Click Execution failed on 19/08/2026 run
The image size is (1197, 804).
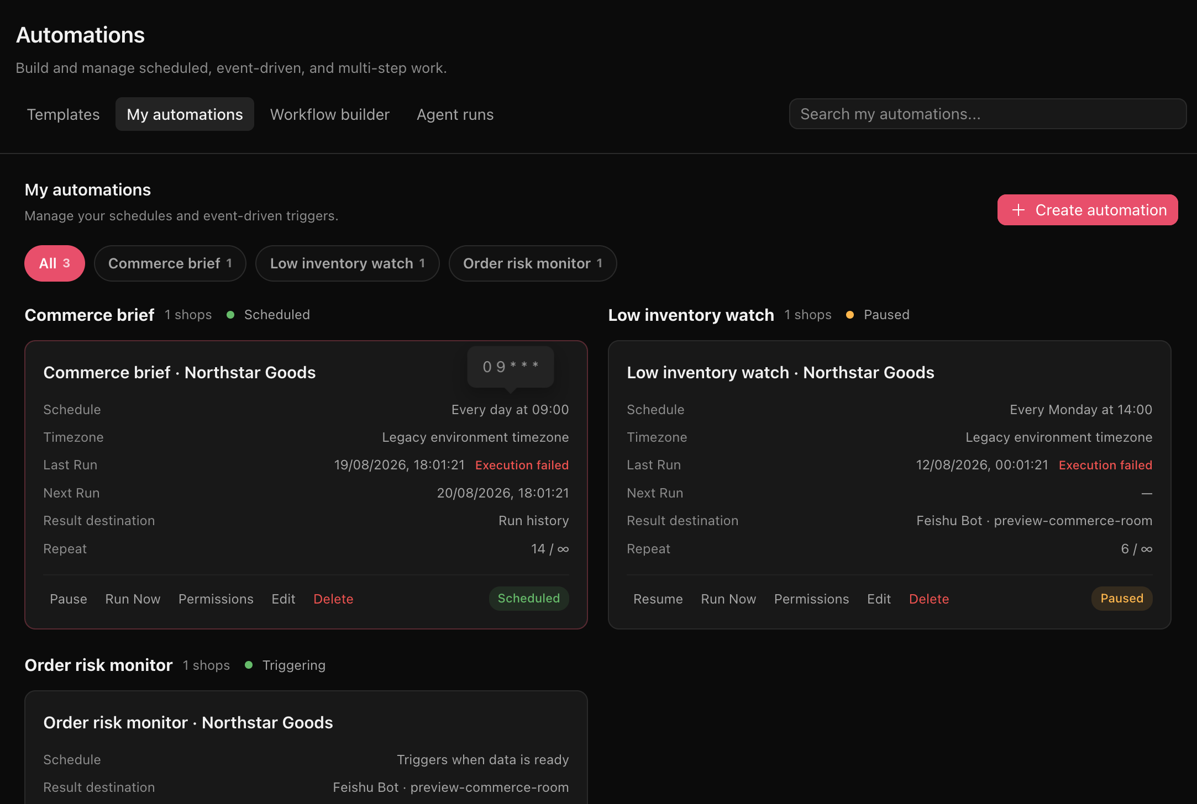click(x=522, y=465)
